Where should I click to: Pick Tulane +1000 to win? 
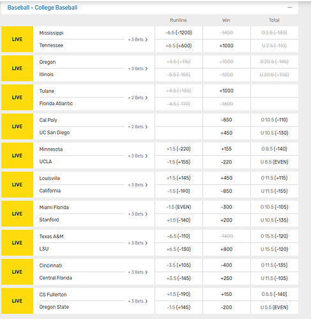point(227,91)
